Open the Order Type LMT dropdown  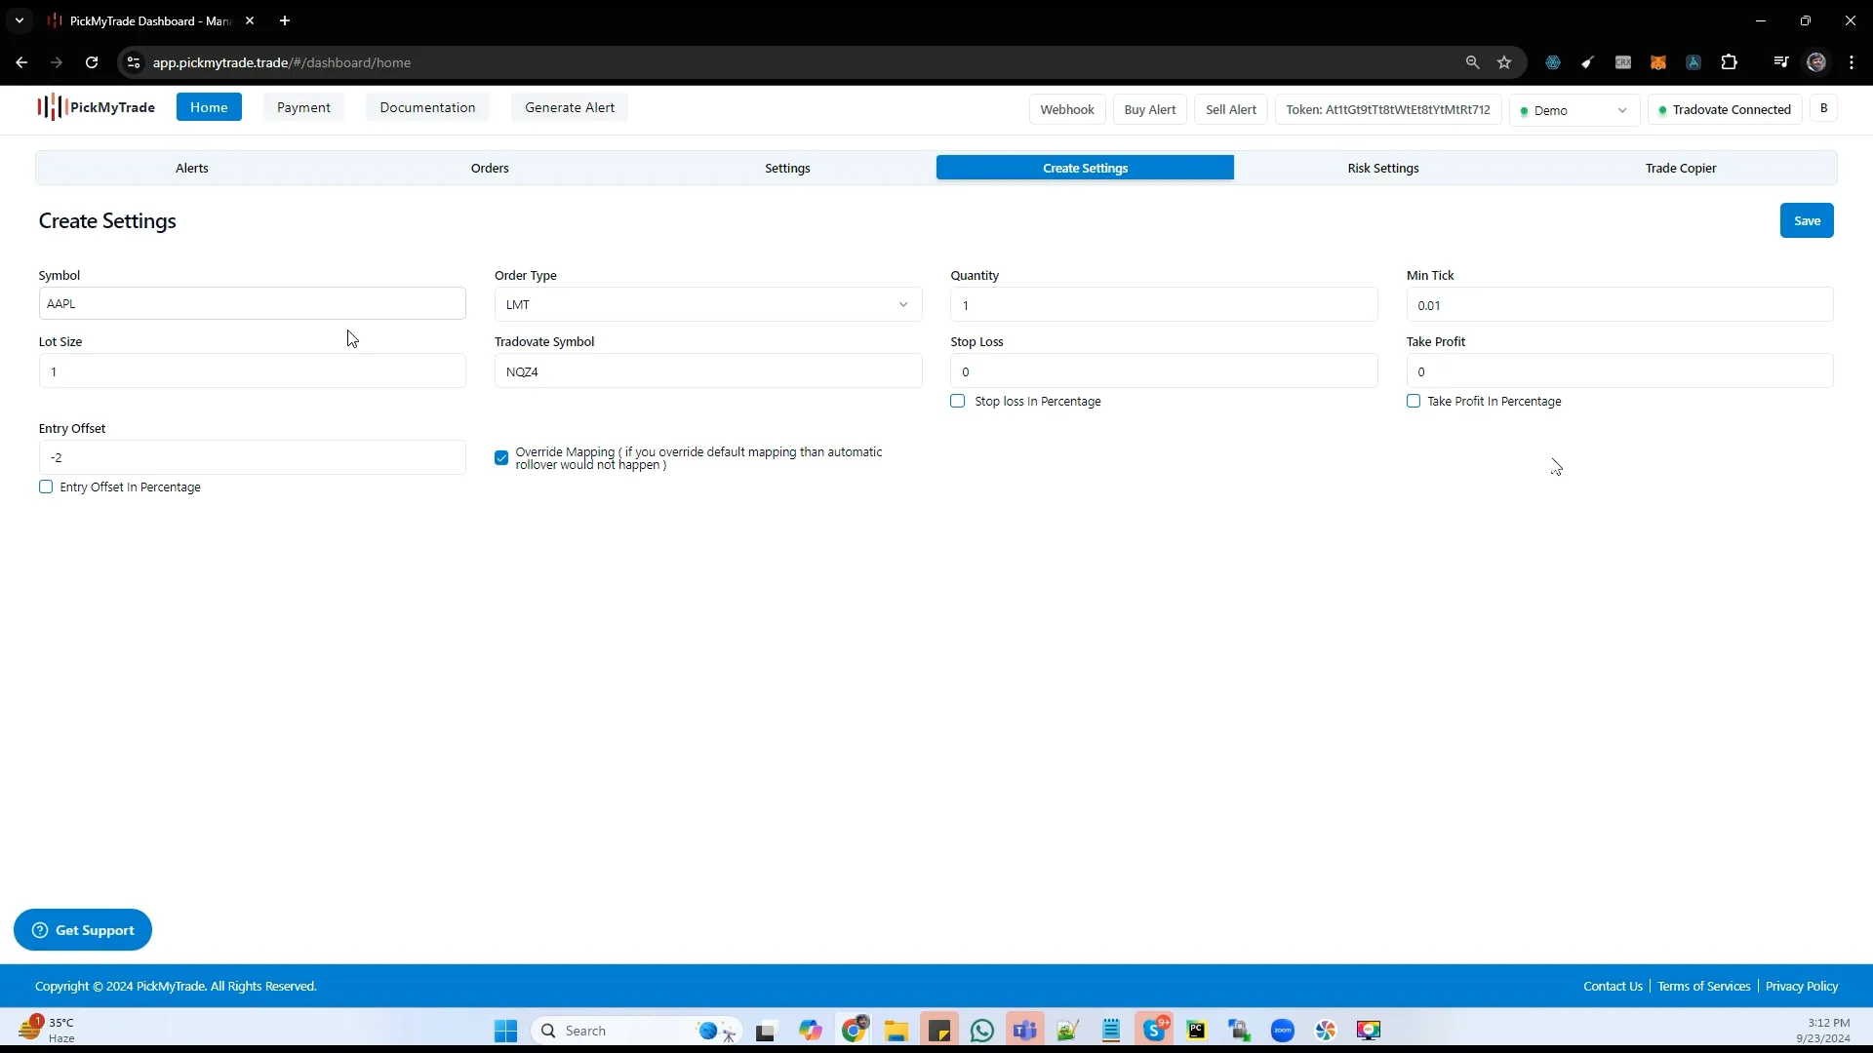click(708, 305)
